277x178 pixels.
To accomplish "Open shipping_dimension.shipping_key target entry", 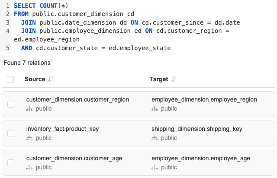I will pyautogui.click(x=196, y=129).
